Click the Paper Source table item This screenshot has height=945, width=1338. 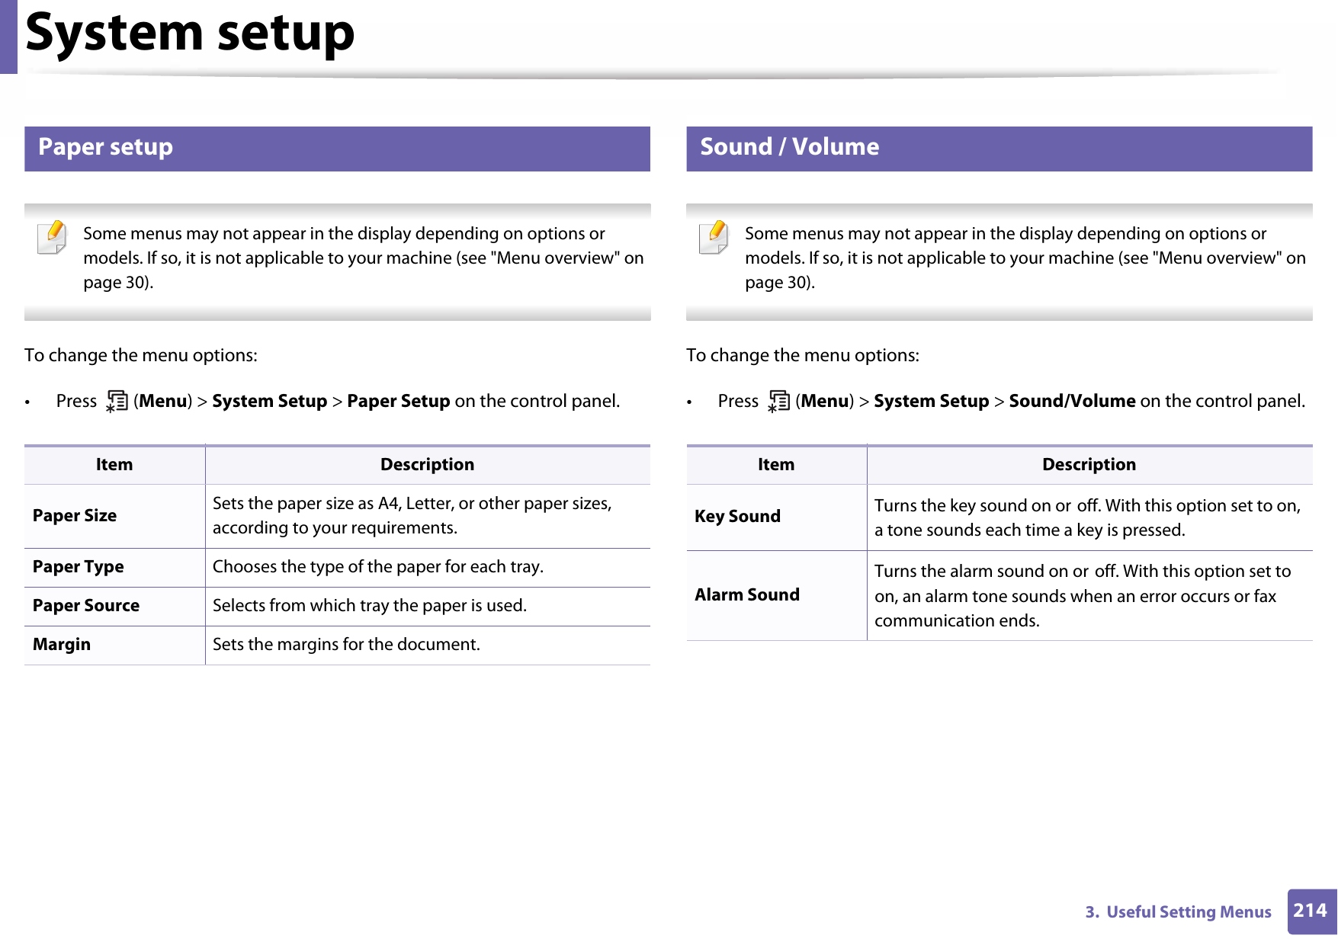pyautogui.click(x=86, y=606)
